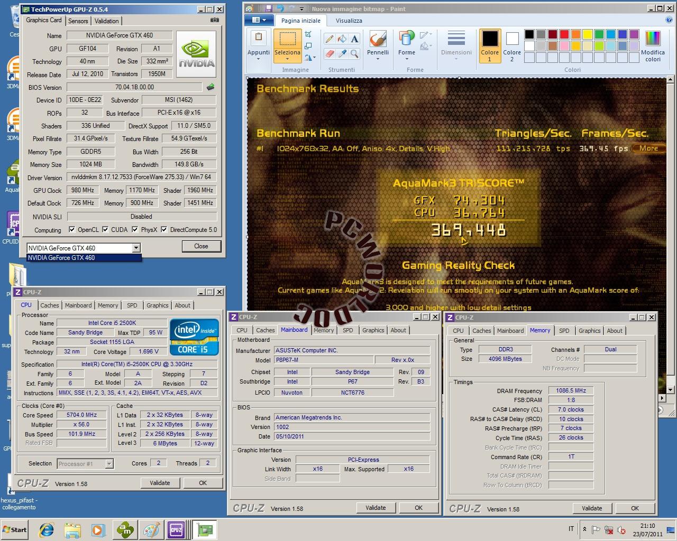
Task: Open the Paint application menu button
Action: click(259, 20)
